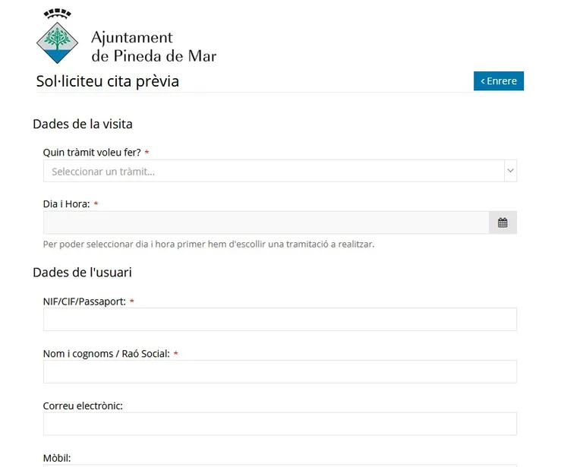The width and height of the screenshot is (583, 467).
Task: Expand the tràmit dropdown arrow
Action: tap(510, 171)
